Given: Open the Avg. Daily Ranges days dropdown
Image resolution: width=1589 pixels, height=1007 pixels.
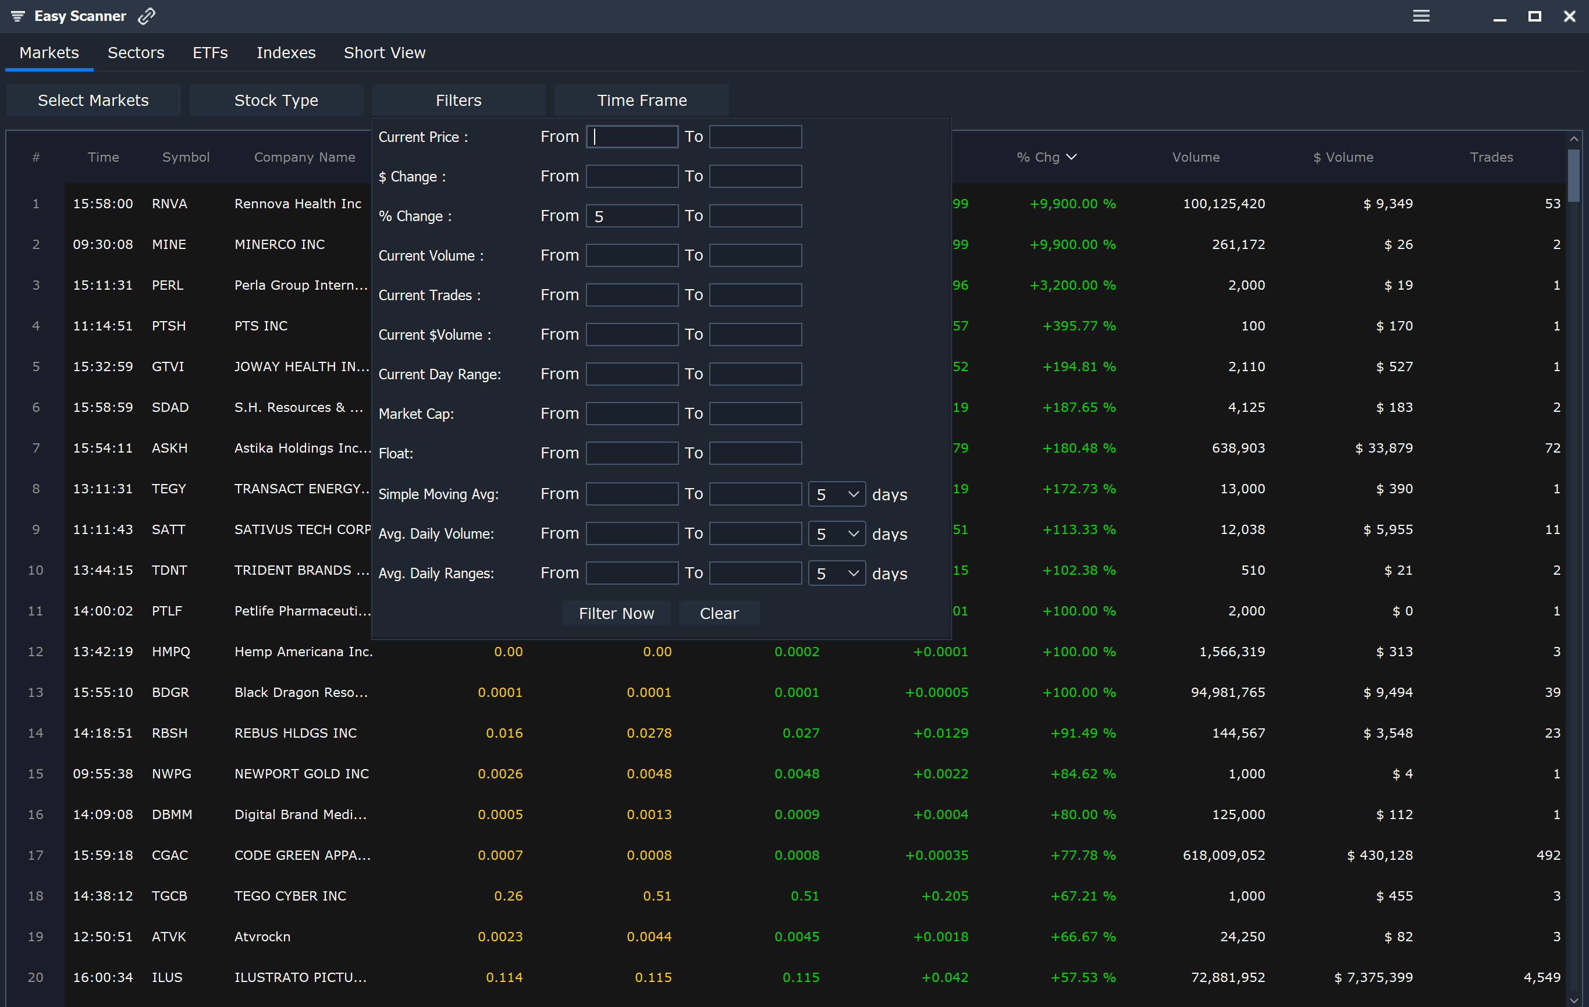Looking at the screenshot, I should coord(836,573).
